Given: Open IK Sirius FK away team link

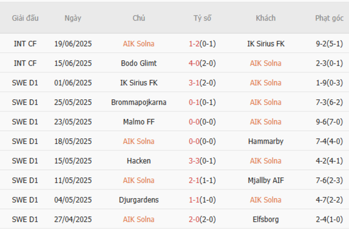Looking at the screenshot, I should click(x=265, y=43).
